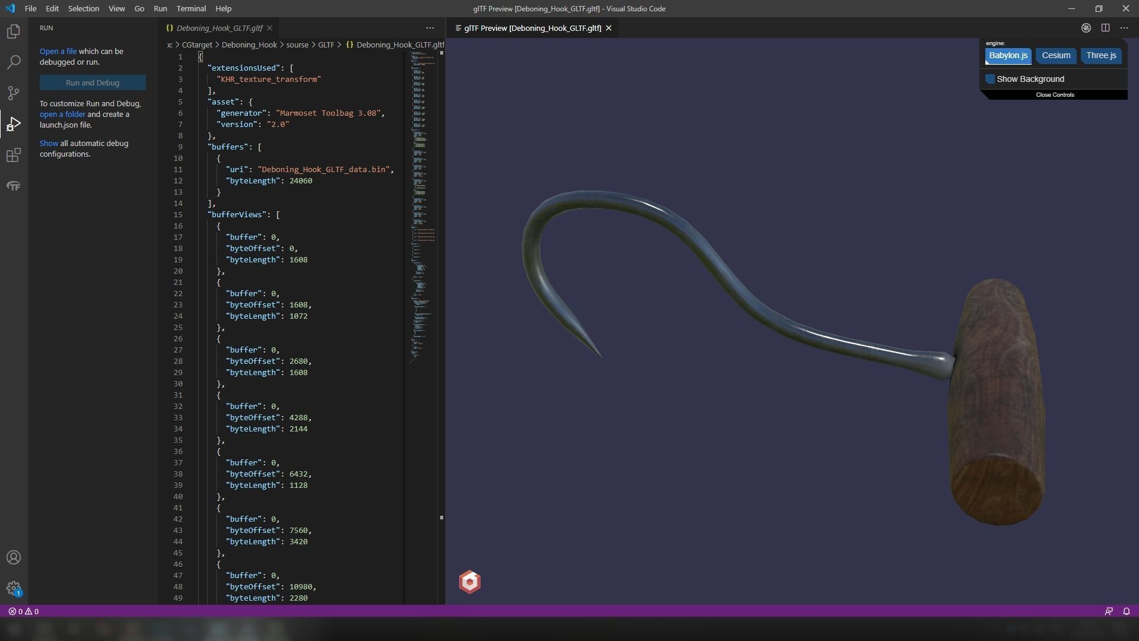Open the Extensions view icon
The image size is (1139, 641).
[13, 156]
